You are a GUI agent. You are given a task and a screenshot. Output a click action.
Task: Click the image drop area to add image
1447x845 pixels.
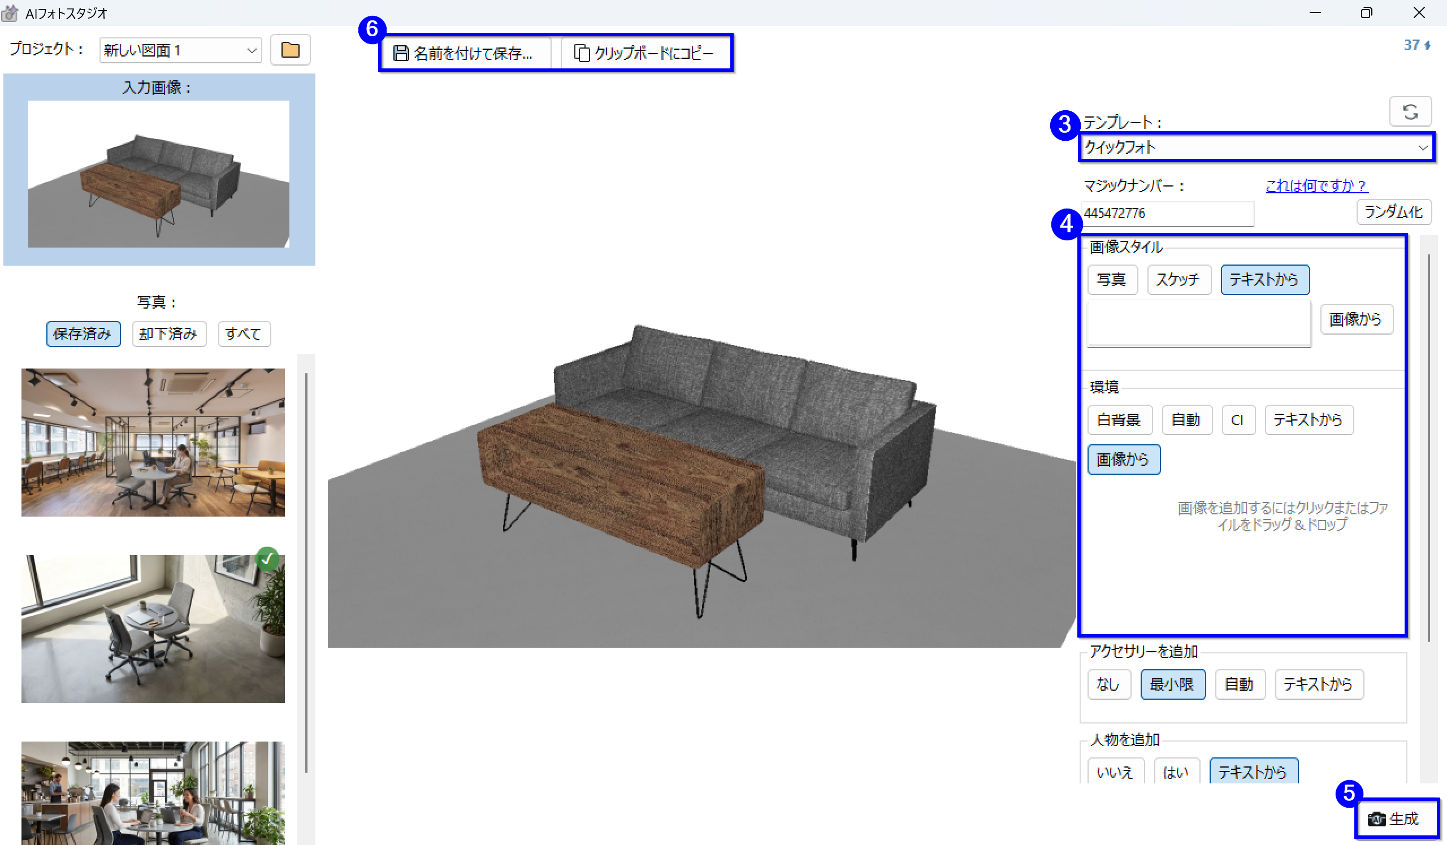pyautogui.click(x=1282, y=516)
